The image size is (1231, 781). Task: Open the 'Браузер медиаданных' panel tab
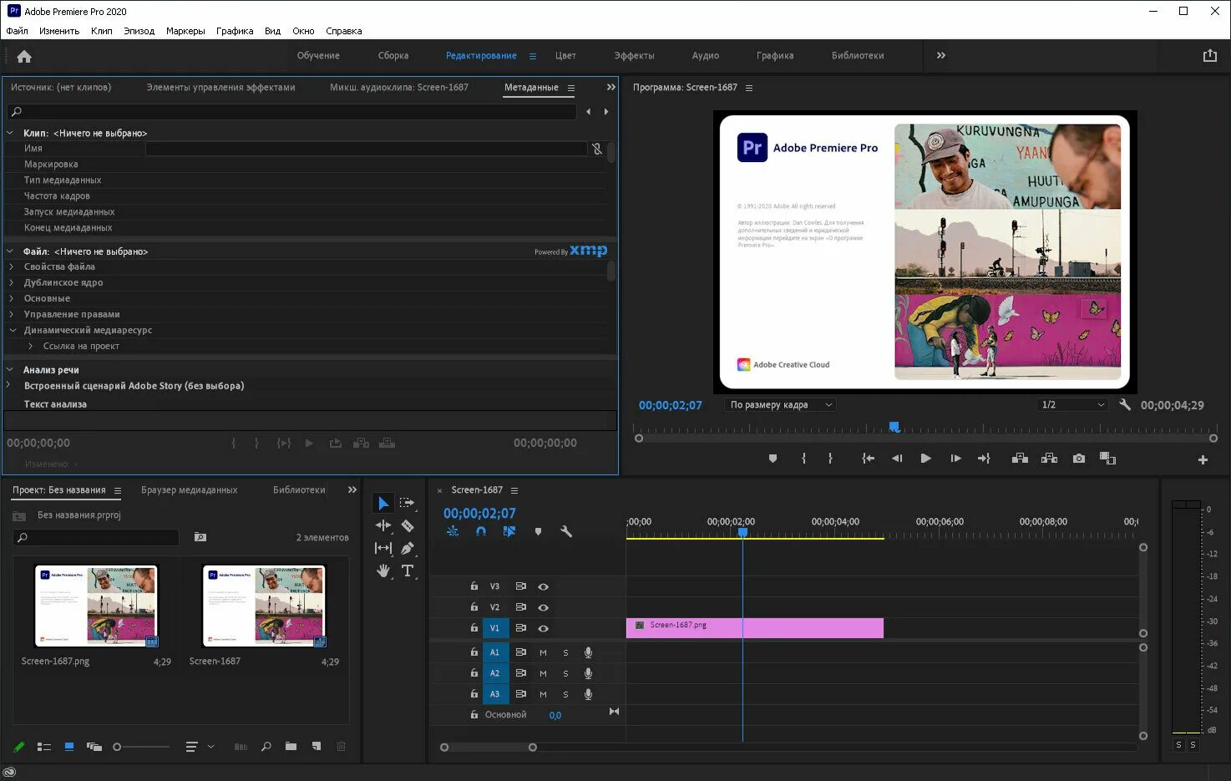pyautogui.click(x=189, y=490)
